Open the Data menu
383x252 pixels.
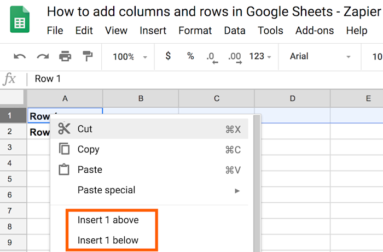(235, 31)
